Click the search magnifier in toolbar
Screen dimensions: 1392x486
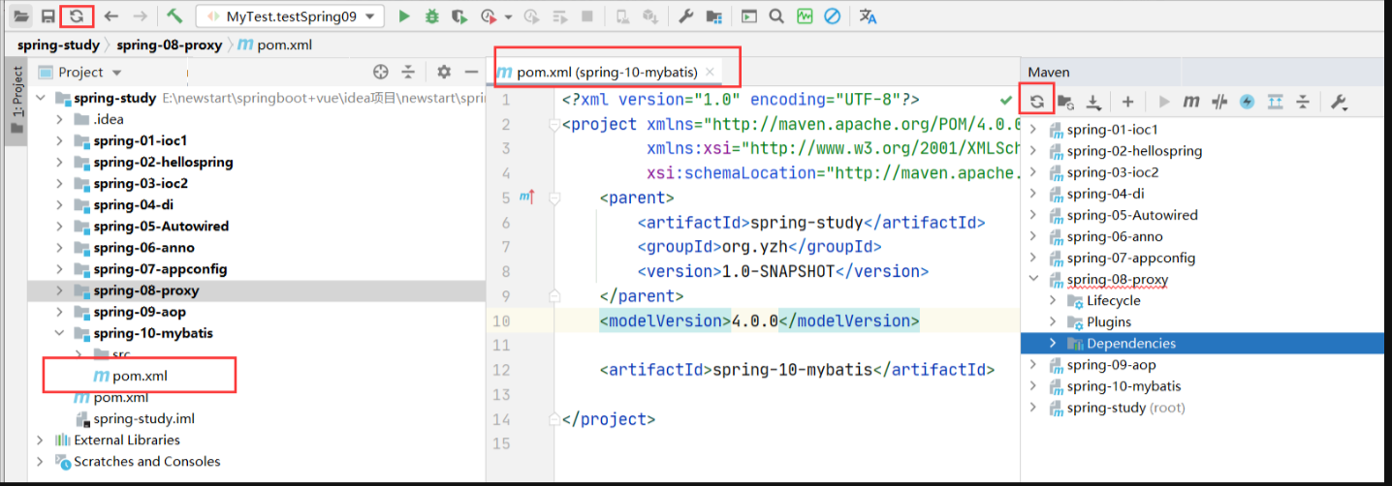(x=776, y=16)
